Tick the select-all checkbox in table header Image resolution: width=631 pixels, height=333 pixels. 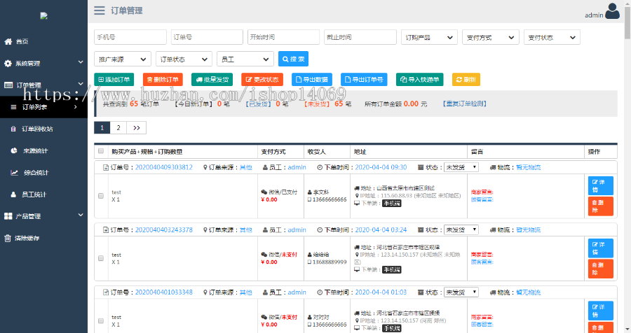click(x=101, y=151)
